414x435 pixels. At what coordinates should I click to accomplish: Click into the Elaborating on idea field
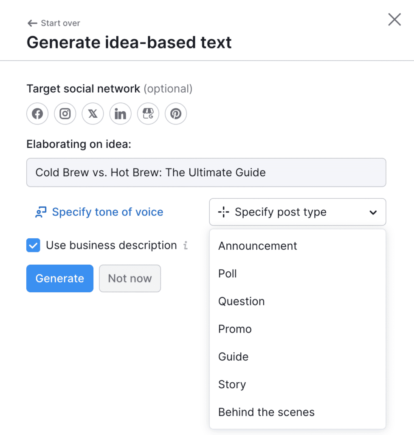click(x=206, y=172)
